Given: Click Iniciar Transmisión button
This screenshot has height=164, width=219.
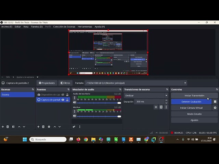Looking at the screenshot, I should (x=194, y=96).
